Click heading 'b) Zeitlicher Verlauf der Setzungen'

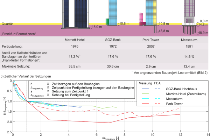(x=26, y=76)
